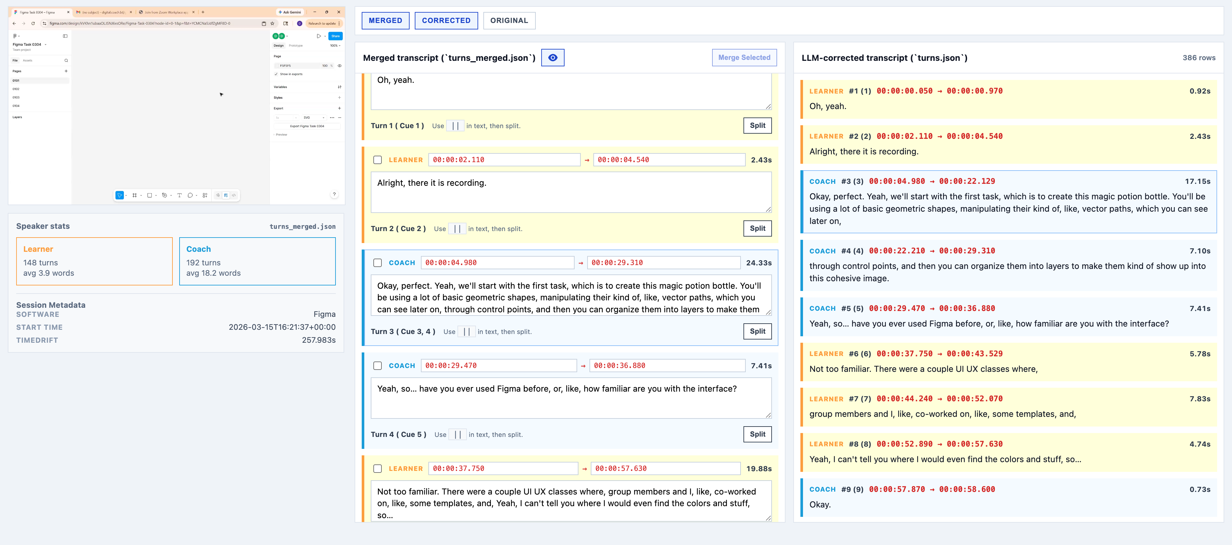The width and height of the screenshot is (1232, 545).
Task: Click the Export Figma Task 0304 button
Action: coord(307,126)
